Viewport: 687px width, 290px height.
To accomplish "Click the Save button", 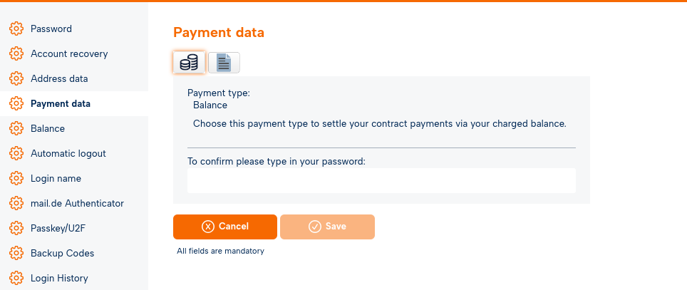I will pos(327,227).
